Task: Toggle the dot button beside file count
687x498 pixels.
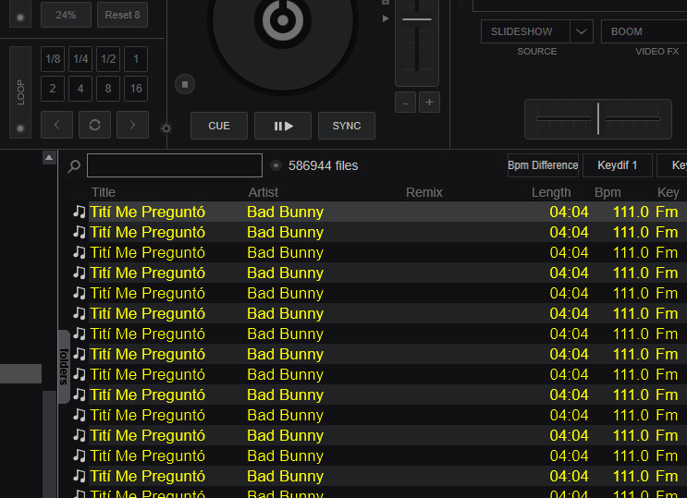Action: coord(276,165)
